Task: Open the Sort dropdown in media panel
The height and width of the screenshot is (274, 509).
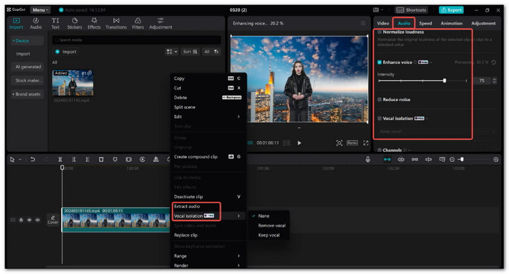Action: pyautogui.click(x=190, y=51)
